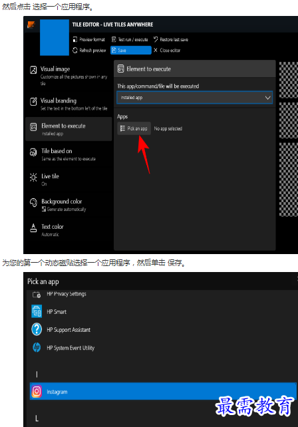Click the Live tile sun icon
Screen dimensions: 298x427
coord(33,178)
